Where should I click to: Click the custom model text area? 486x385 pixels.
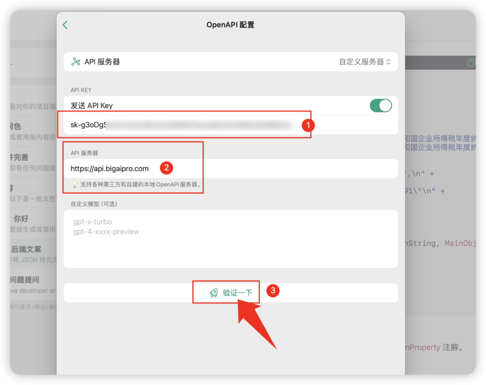231,239
